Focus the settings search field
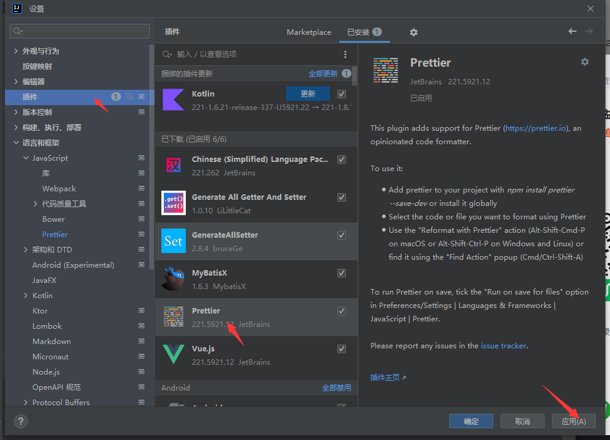The width and height of the screenshot is (610, 440). click(x=79, y=31)
